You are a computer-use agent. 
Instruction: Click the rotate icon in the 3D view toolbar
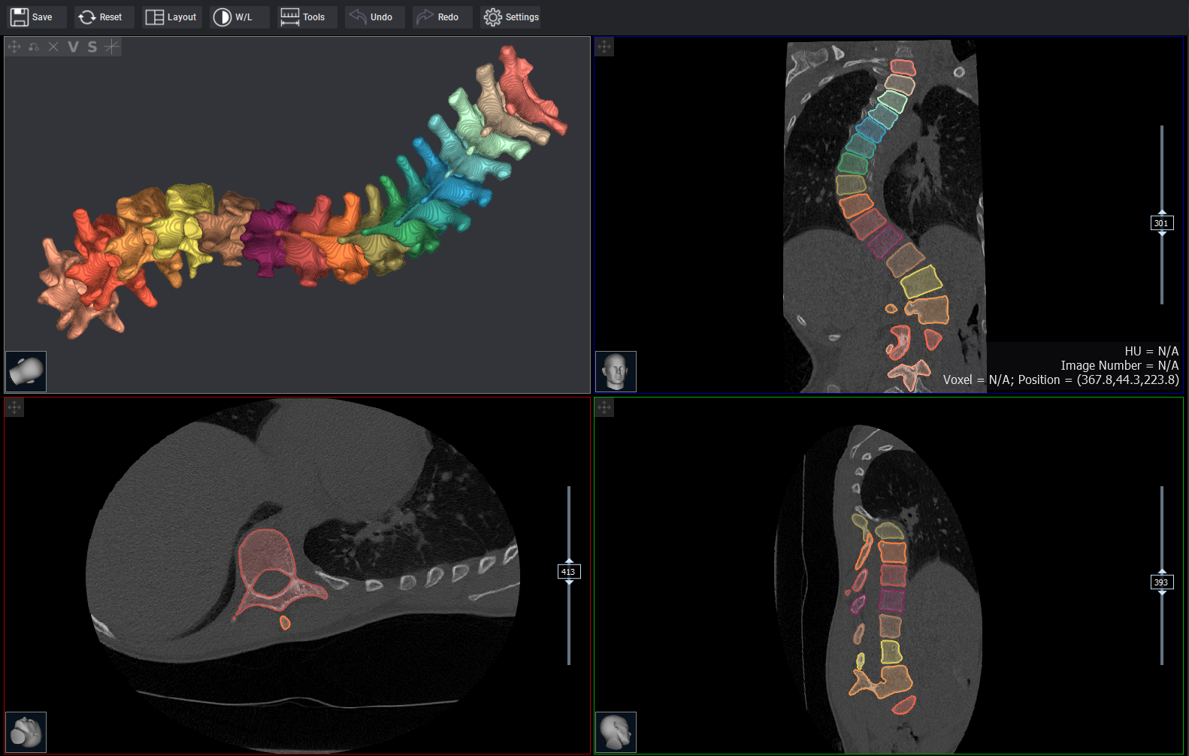tap(34, 47)
